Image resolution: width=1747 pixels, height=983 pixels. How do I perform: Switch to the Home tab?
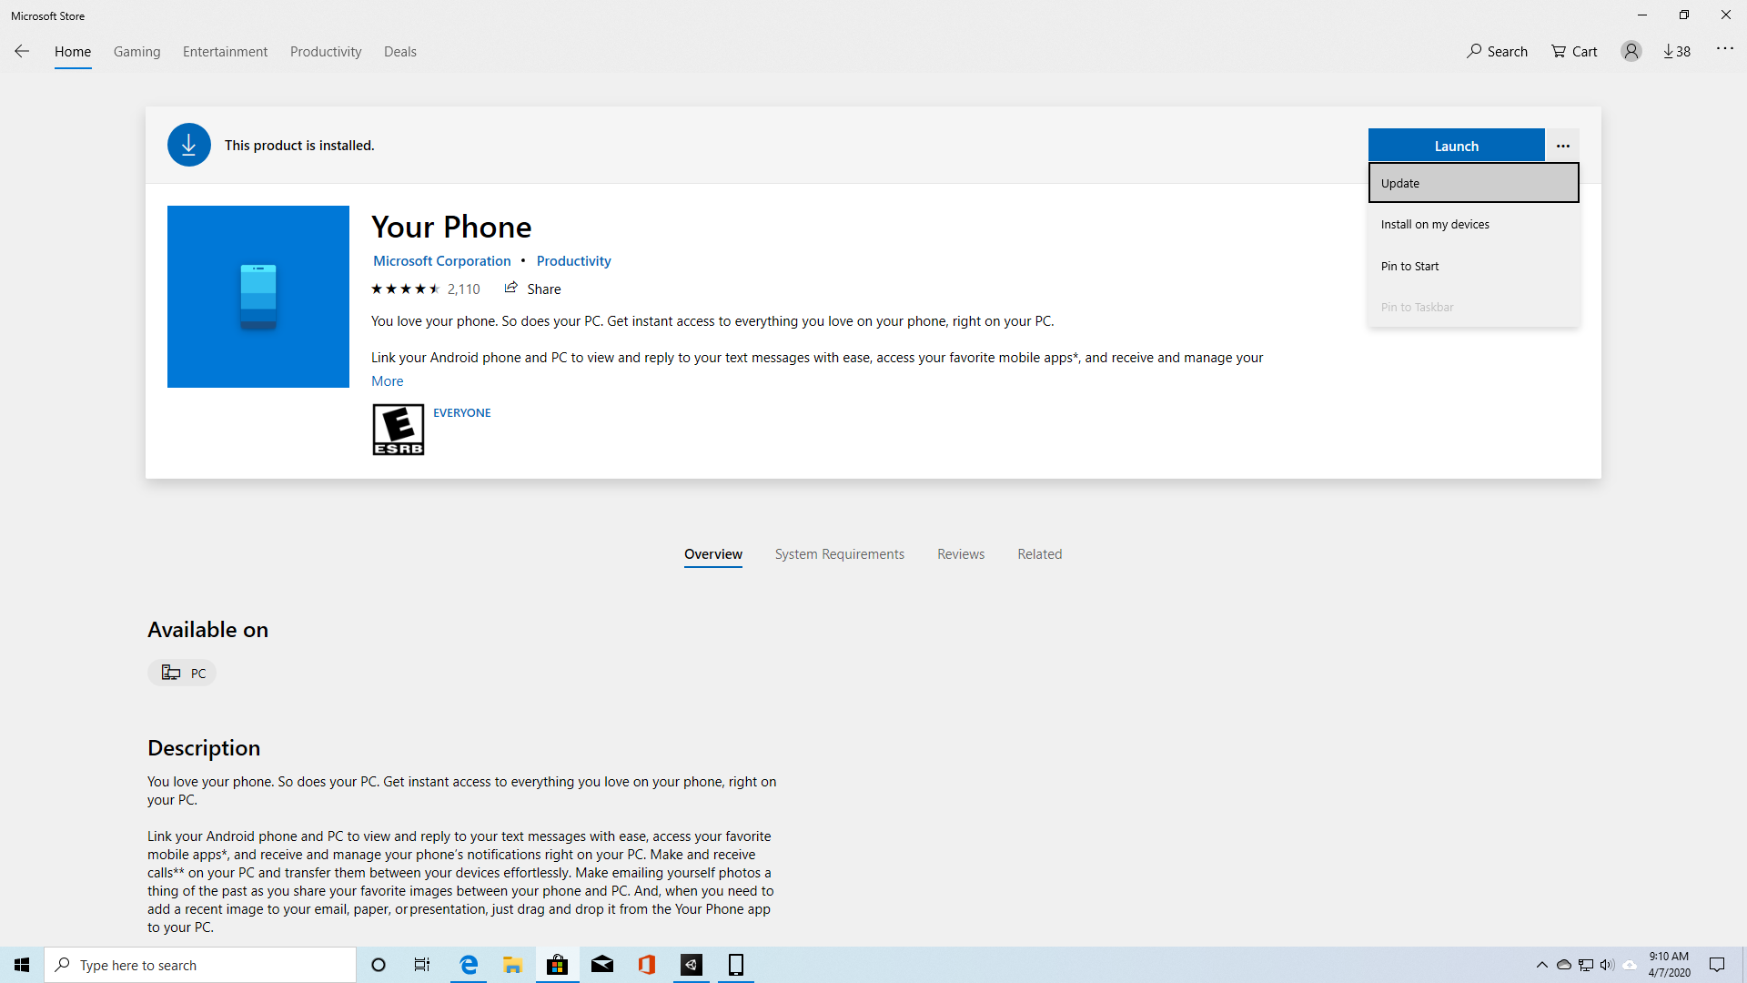pyautogui.click(x=73, y=52)
